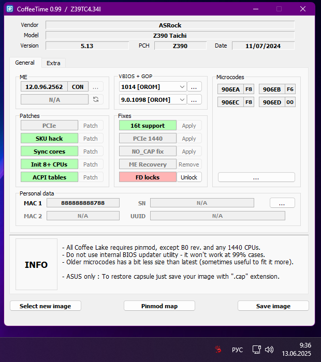
Task: Click the ME version 12.0.96.2562
Action: [44, 87]
